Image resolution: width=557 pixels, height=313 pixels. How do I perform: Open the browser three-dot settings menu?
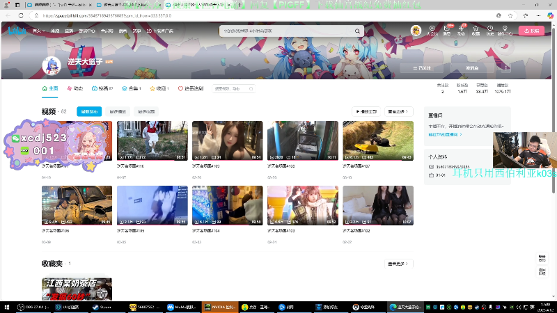(538, 15)
